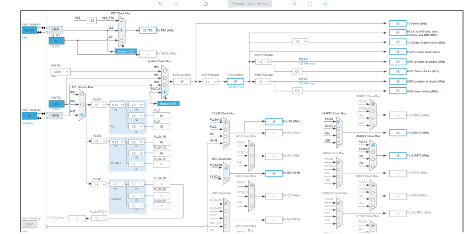This screenshot has width=471, height=234.
Task: Zoom out of the clock diagram
Action: (325, 4)
